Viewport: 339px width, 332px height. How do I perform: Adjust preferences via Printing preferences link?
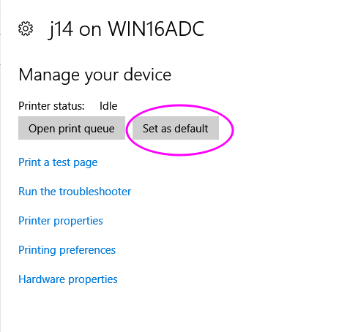(67, 250)
